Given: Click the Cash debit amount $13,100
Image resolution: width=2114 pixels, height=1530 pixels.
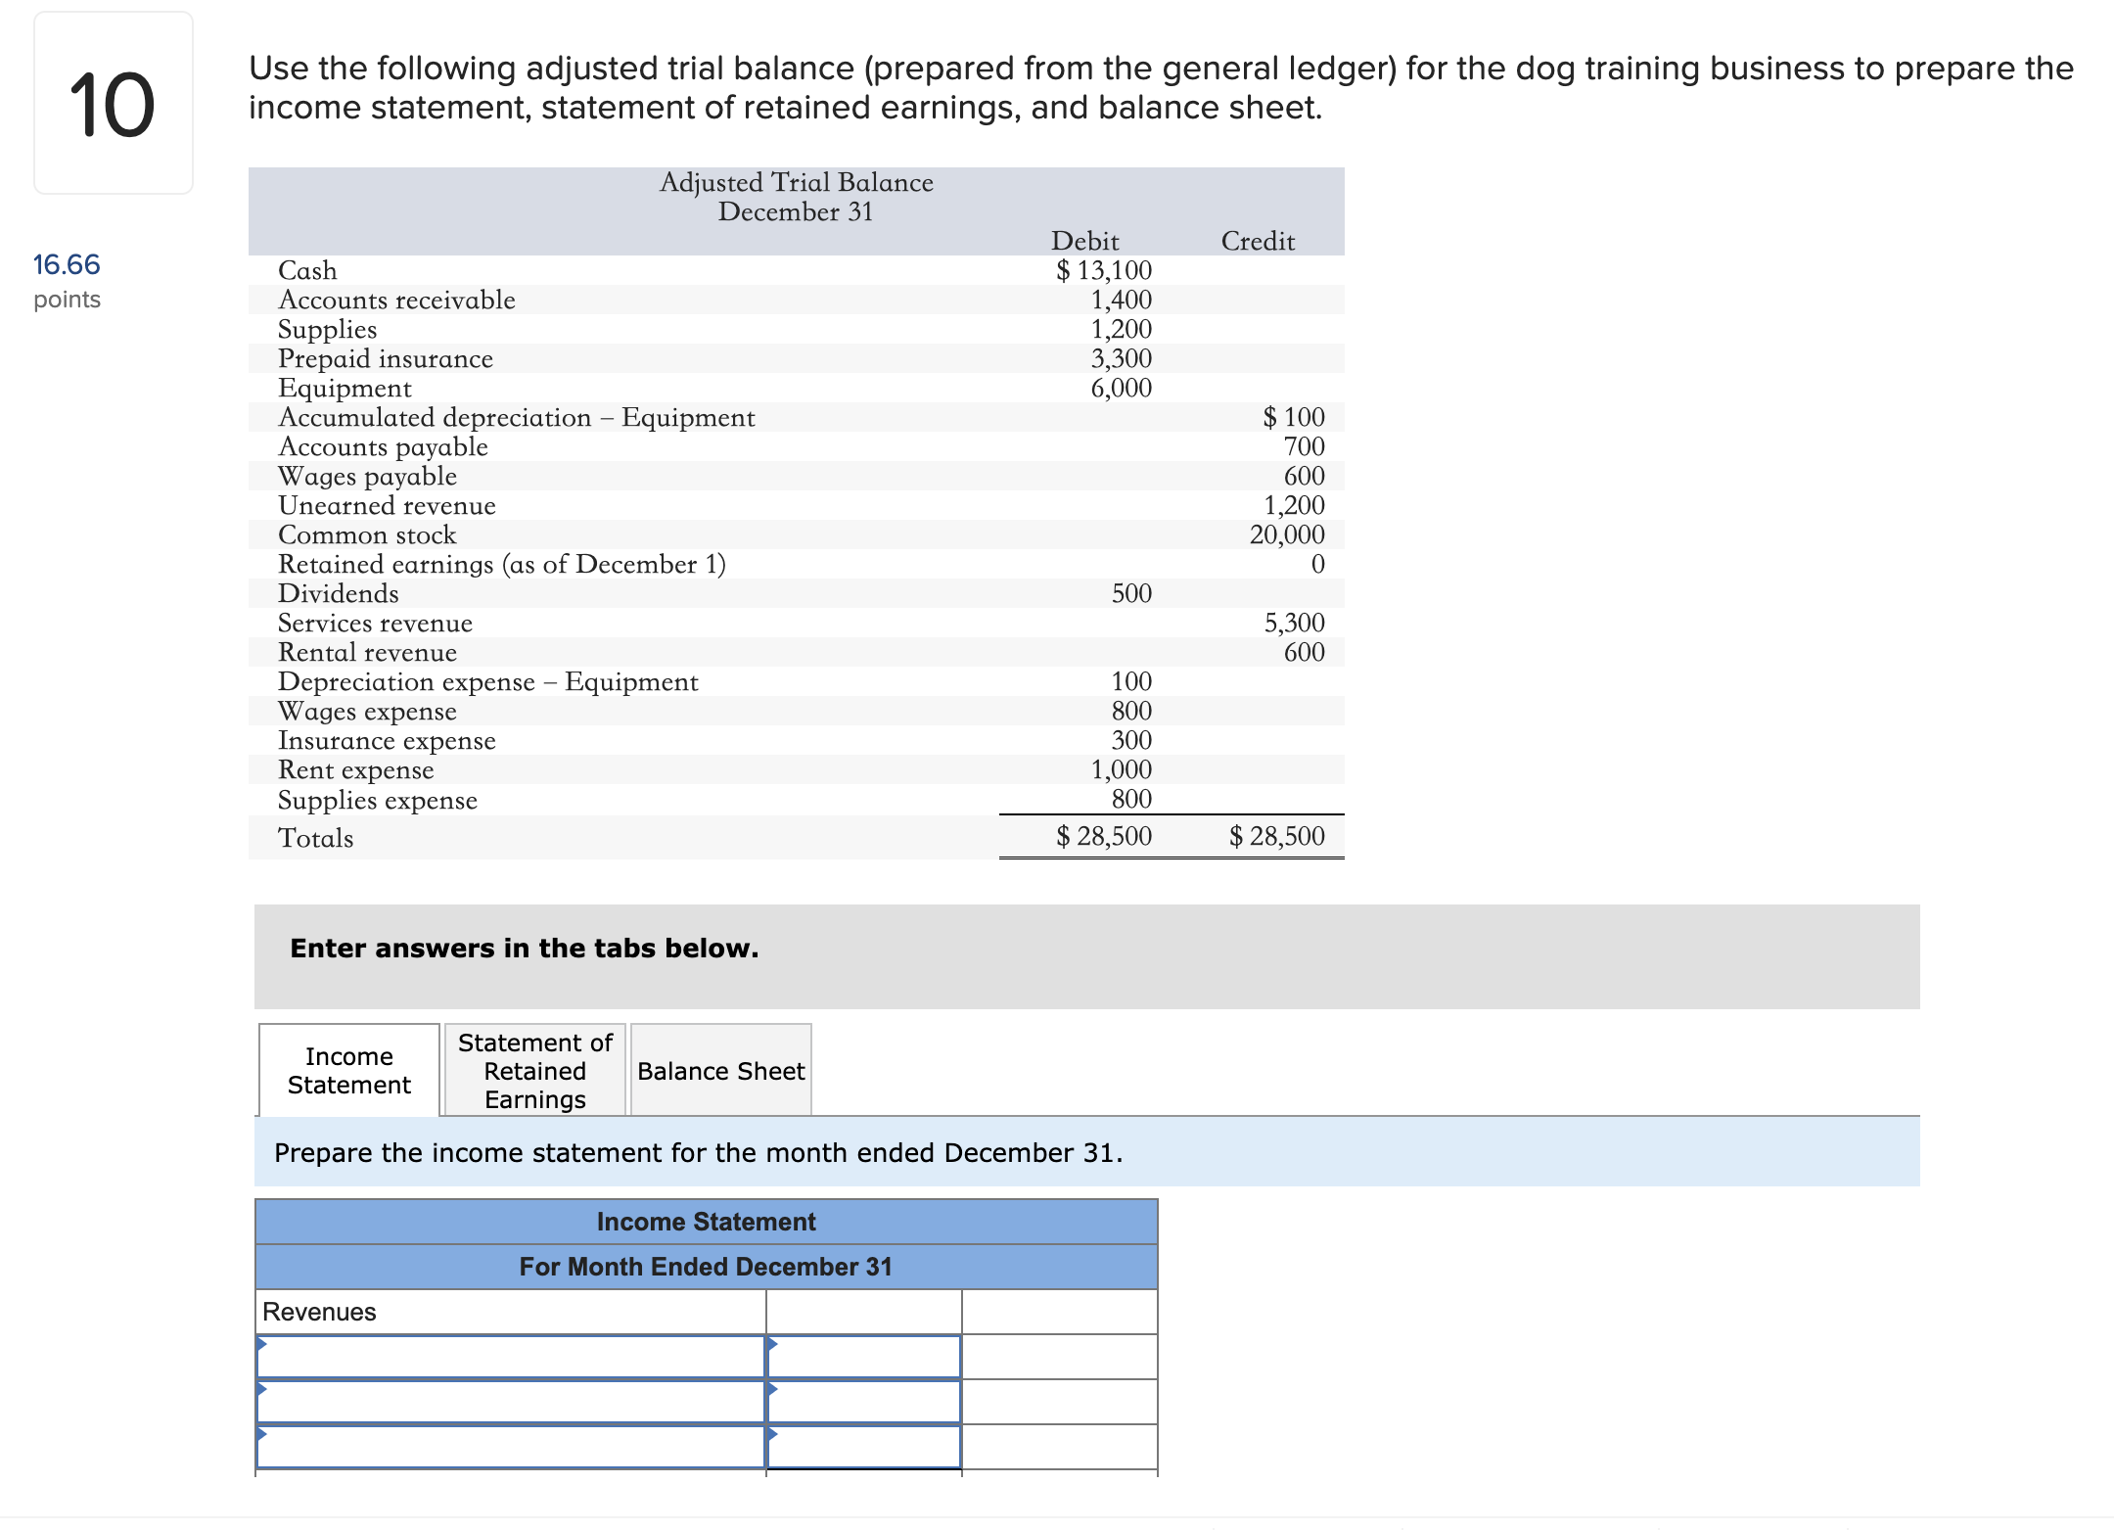Looking at the screenshot, I should pos(1104,270).
